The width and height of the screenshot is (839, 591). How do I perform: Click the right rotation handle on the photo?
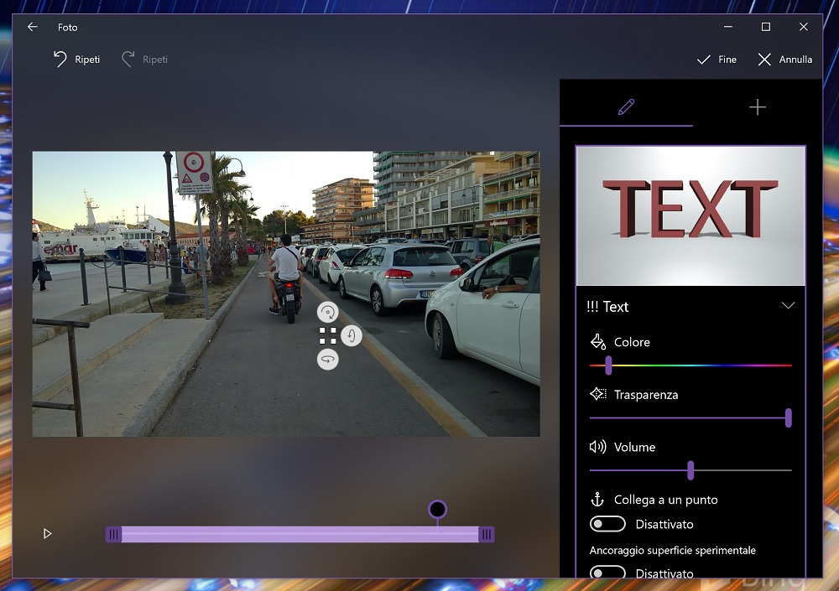tap(352, 336)
